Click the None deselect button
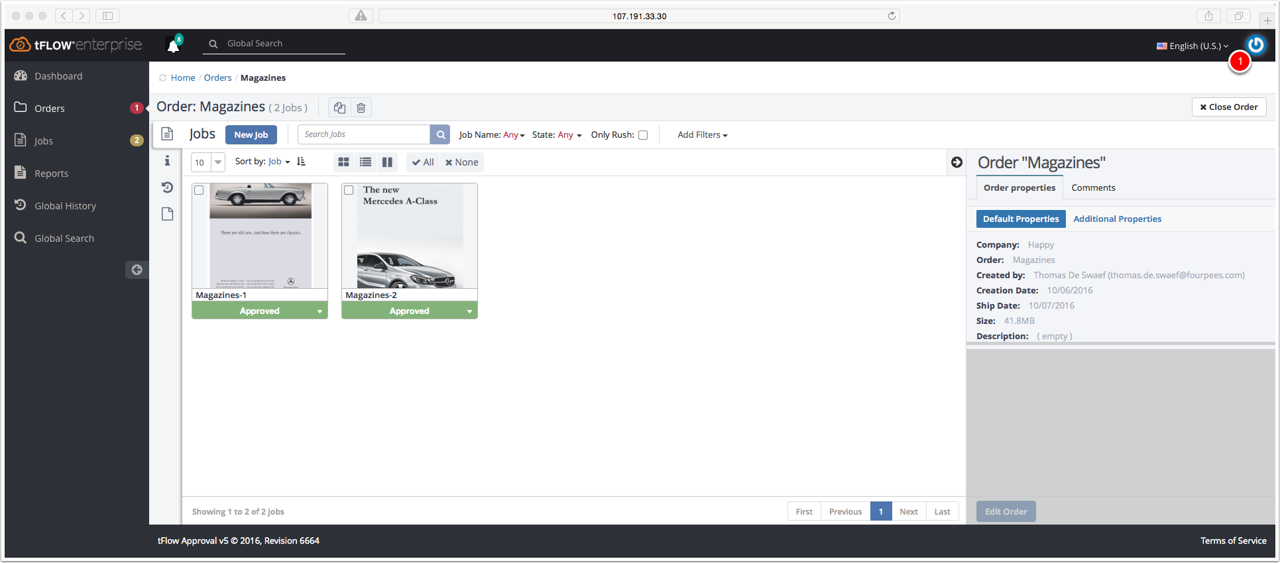 point(461,162)
